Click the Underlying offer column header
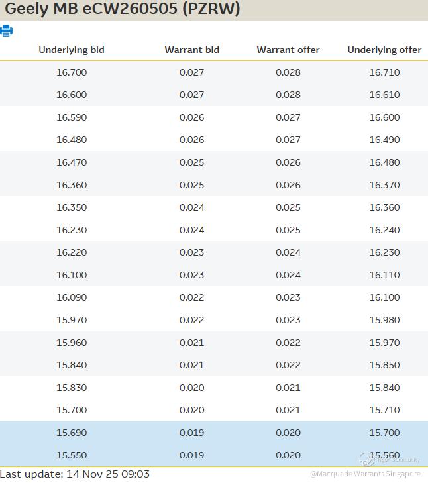The width and height of the screenshot is (428, 483). pyautogui.click(x=384, y=50)
